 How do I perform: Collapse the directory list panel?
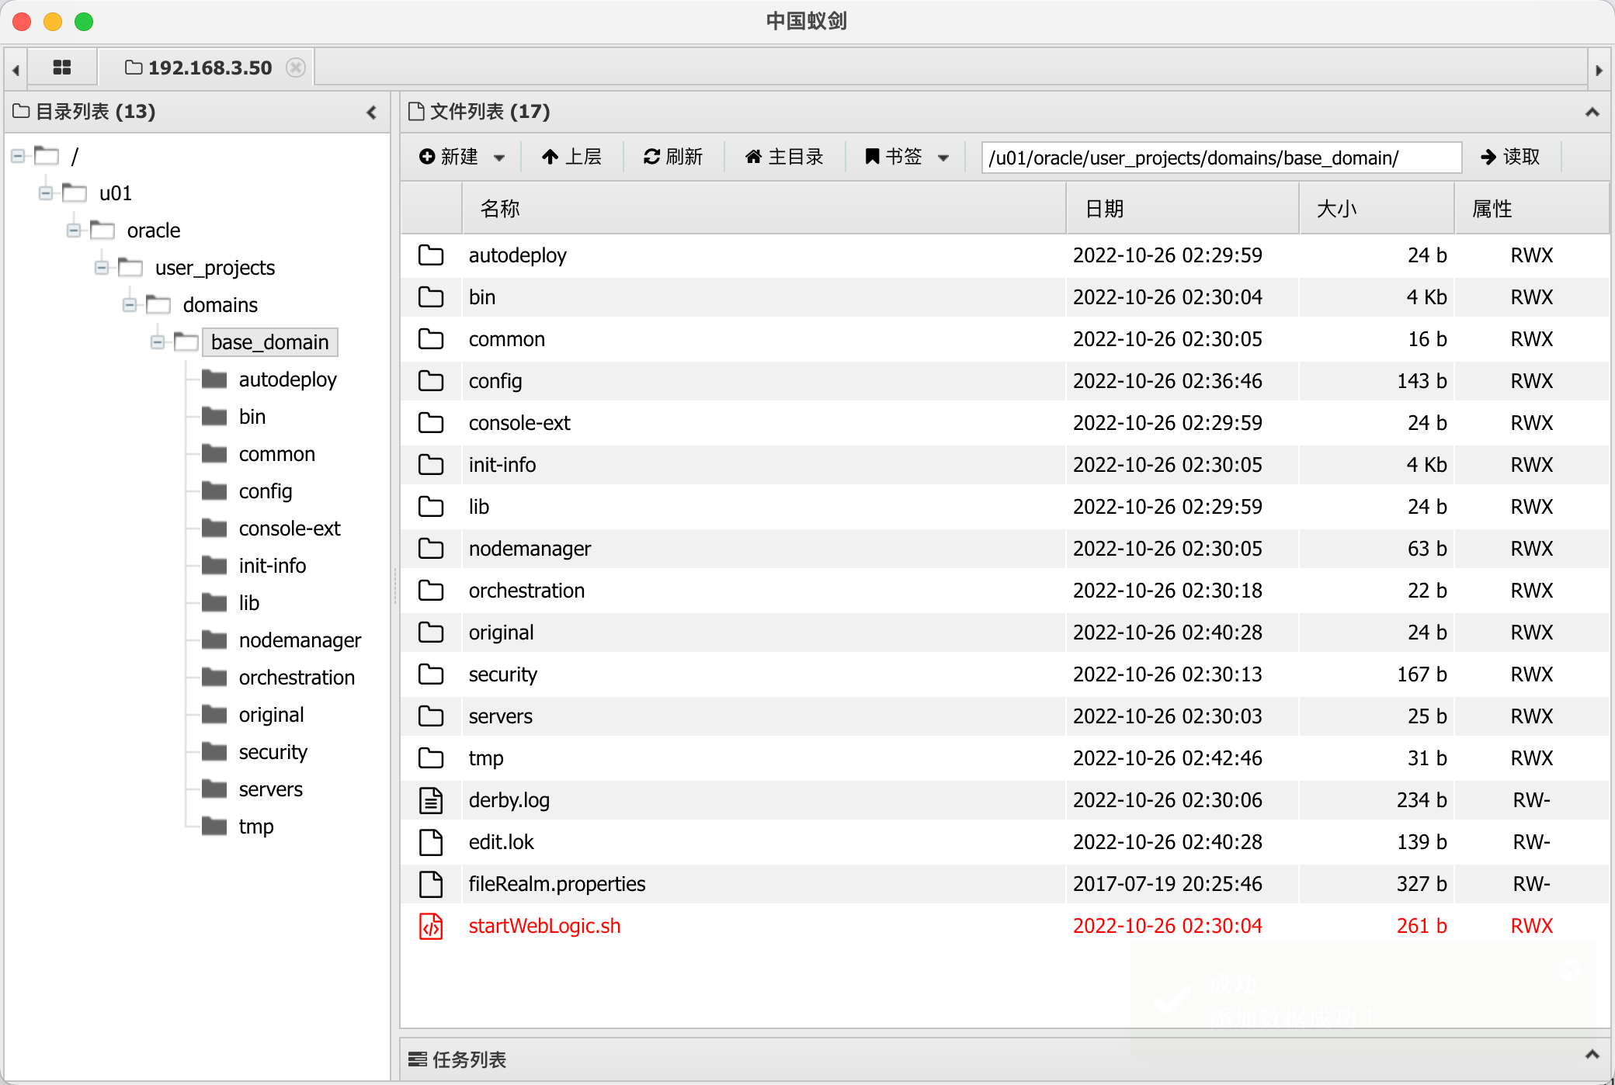point(372,113)
